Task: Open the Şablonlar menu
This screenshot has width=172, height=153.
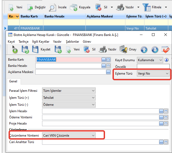Action: point(72,42)
